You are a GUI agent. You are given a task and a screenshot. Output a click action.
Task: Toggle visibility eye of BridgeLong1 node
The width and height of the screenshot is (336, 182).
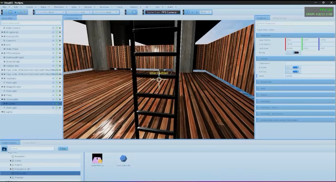pyautogui.click(x=53, y=32)
